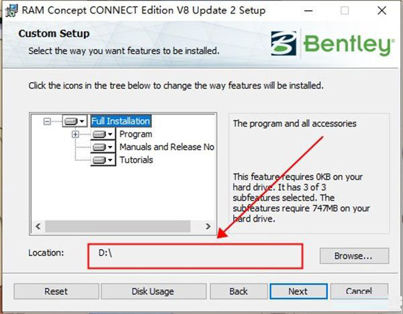This screenshot has height=314, width=403.
Task: Click the Program feature drive icon
Action: (x=99, y=134)
